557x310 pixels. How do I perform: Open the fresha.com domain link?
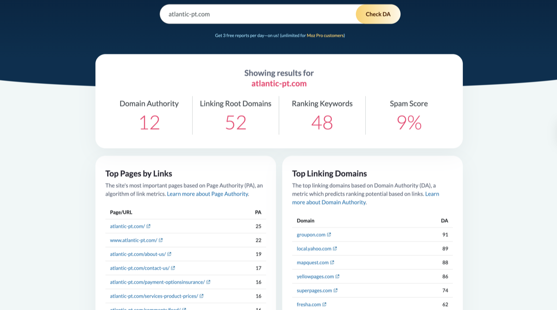309,304
